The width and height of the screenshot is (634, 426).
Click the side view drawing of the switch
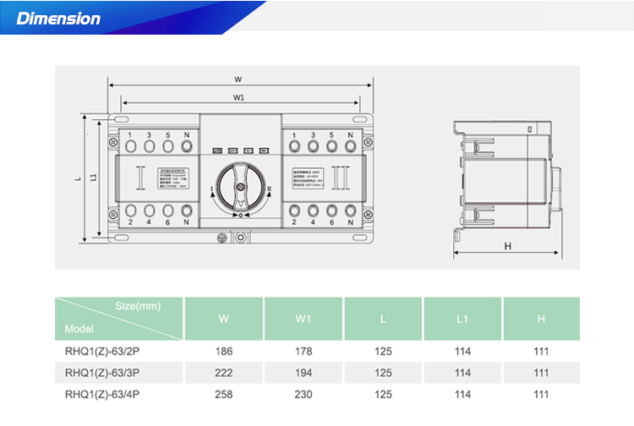[507, 182]
